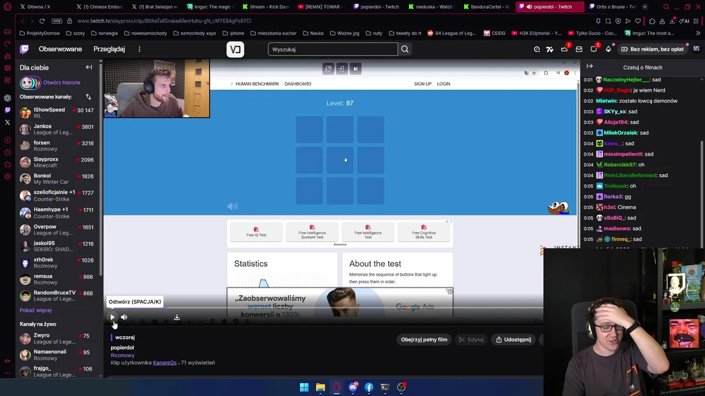This screenshot has width=705, height=396.
Task: Open the Przeglądaj nav item
Action: point(109,49)
